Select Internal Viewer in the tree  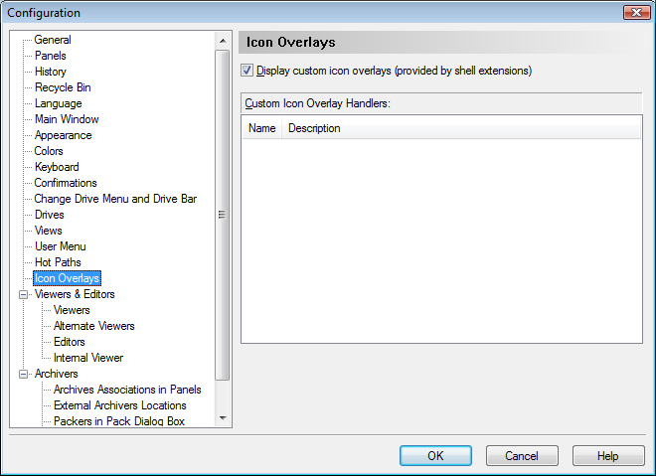tap(88, 358)
